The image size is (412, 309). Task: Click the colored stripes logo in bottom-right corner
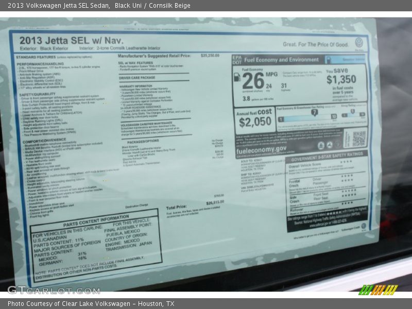[378, 290]
